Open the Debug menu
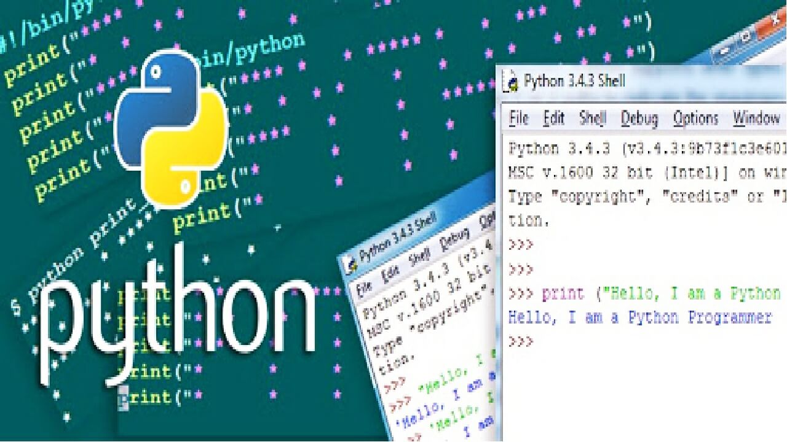 tap(639, 118)
